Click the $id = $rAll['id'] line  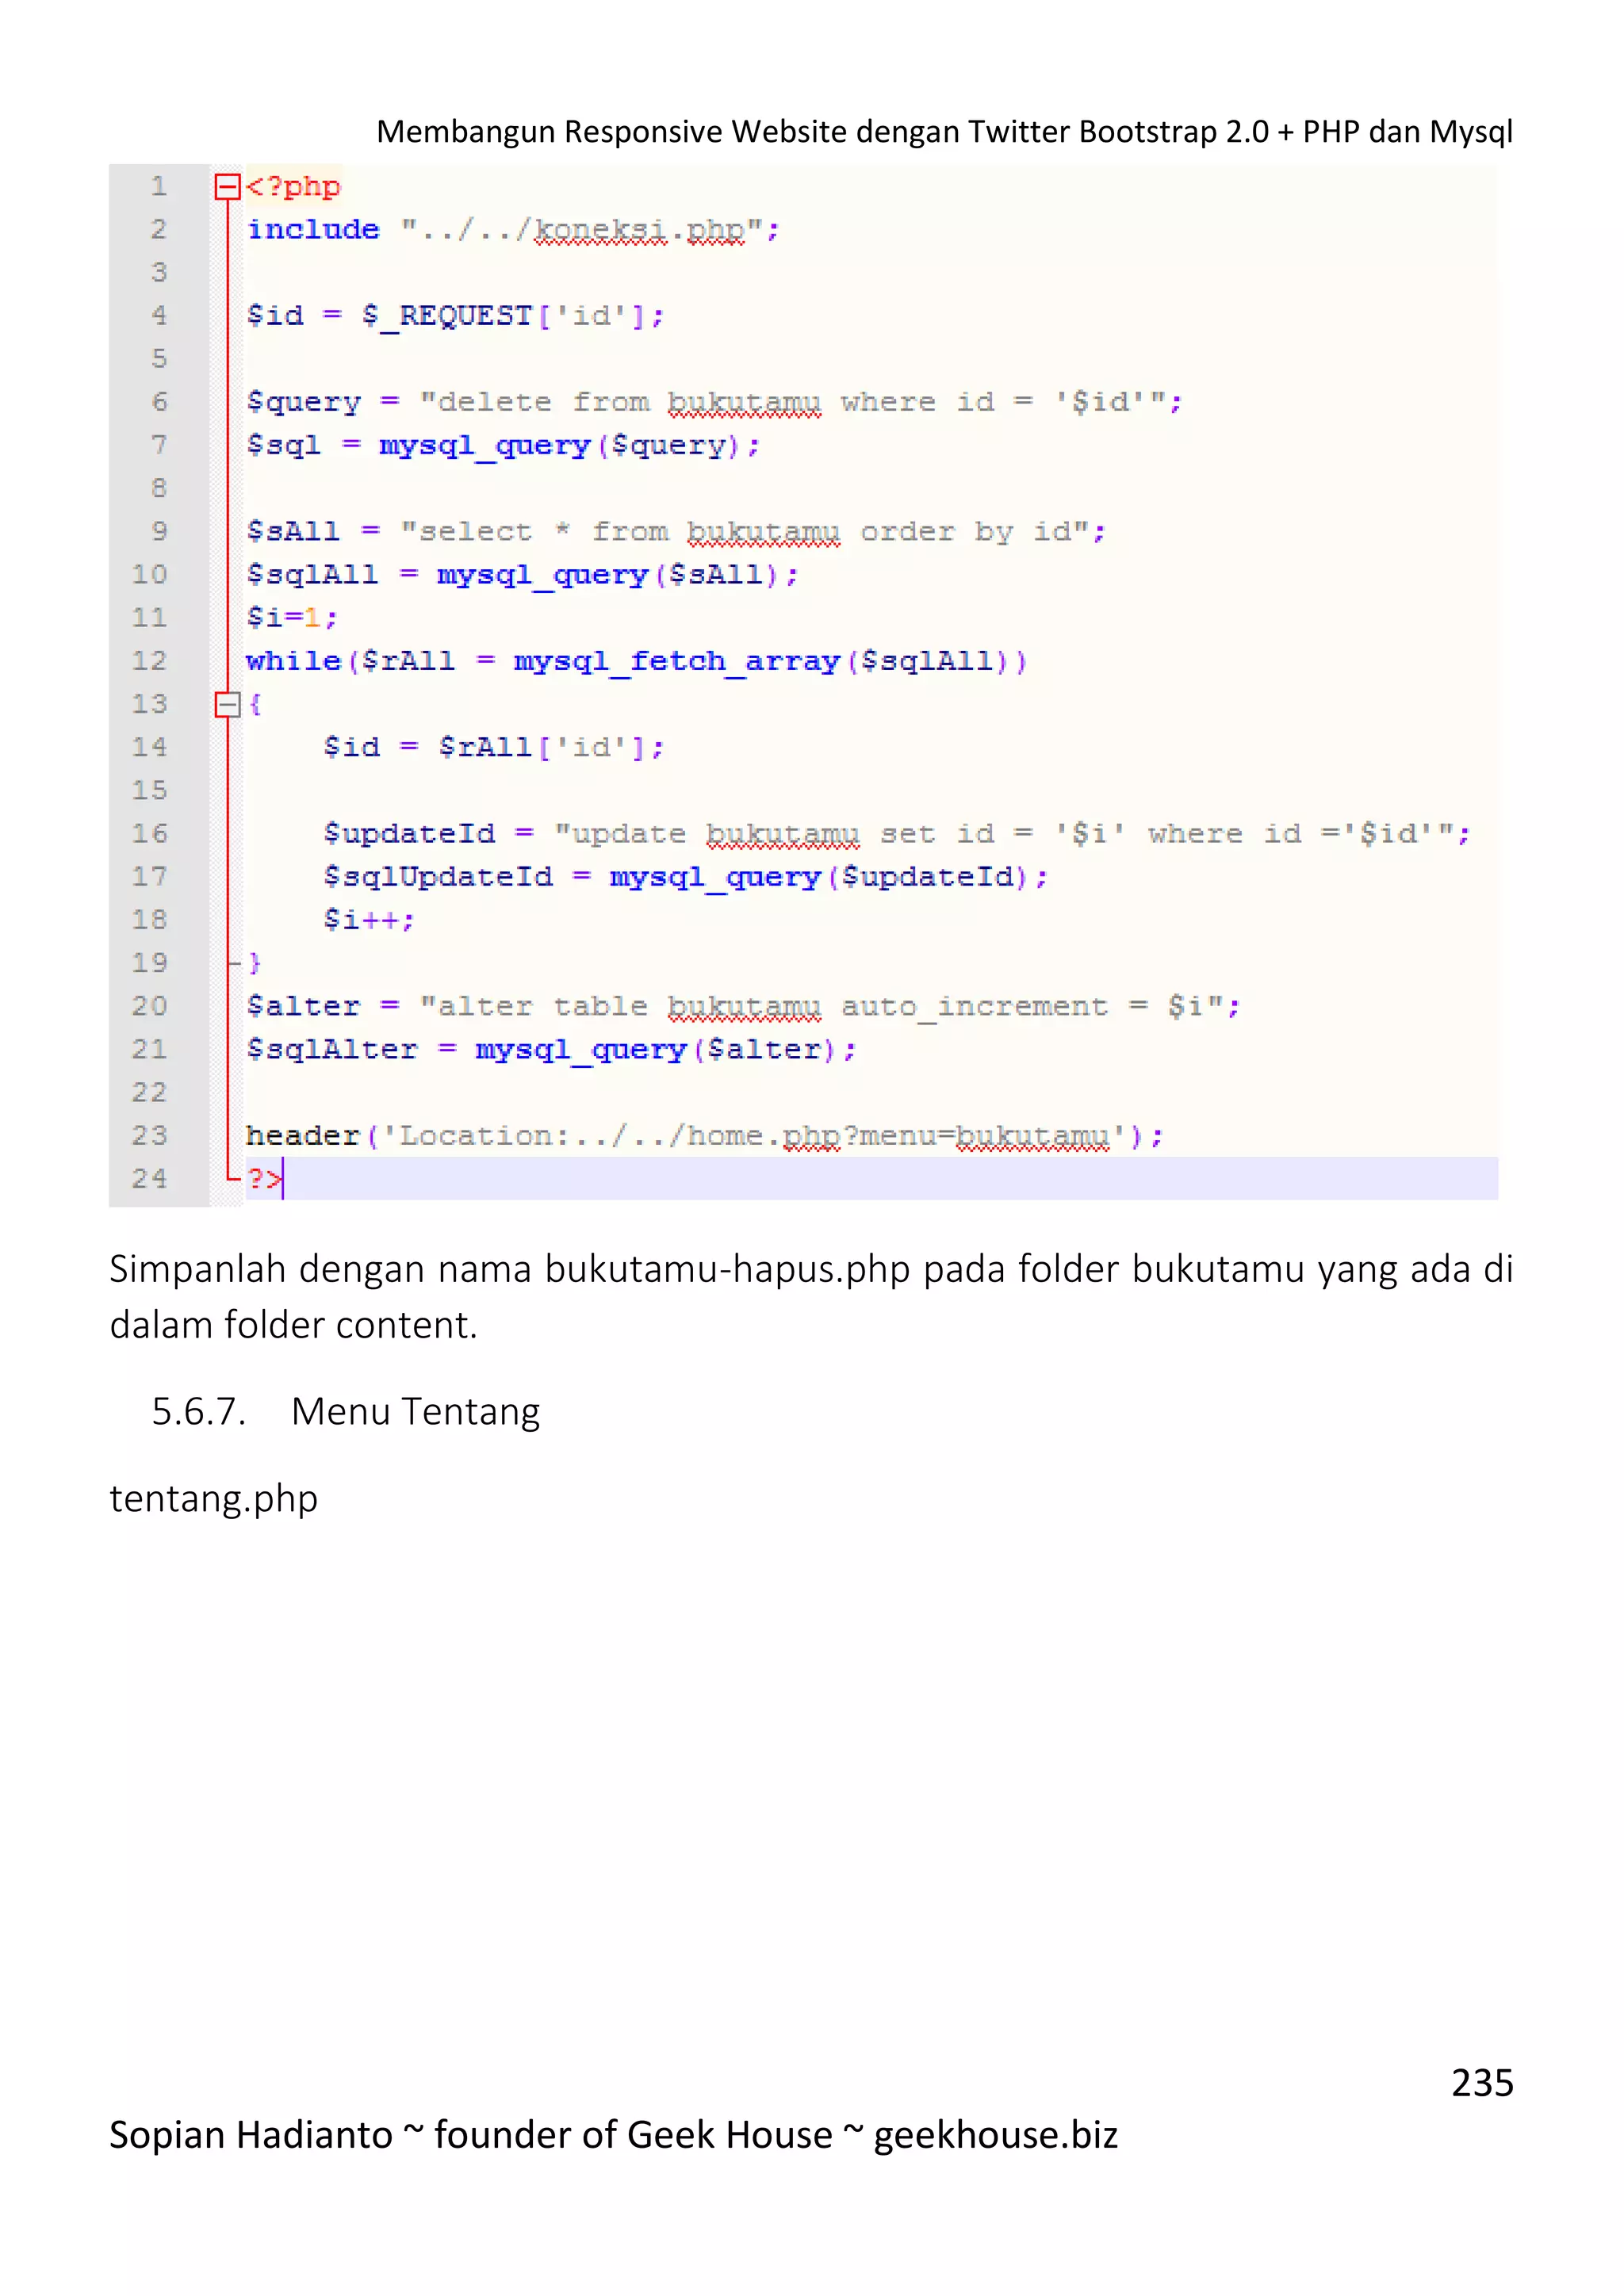click(x=493, y=747)
